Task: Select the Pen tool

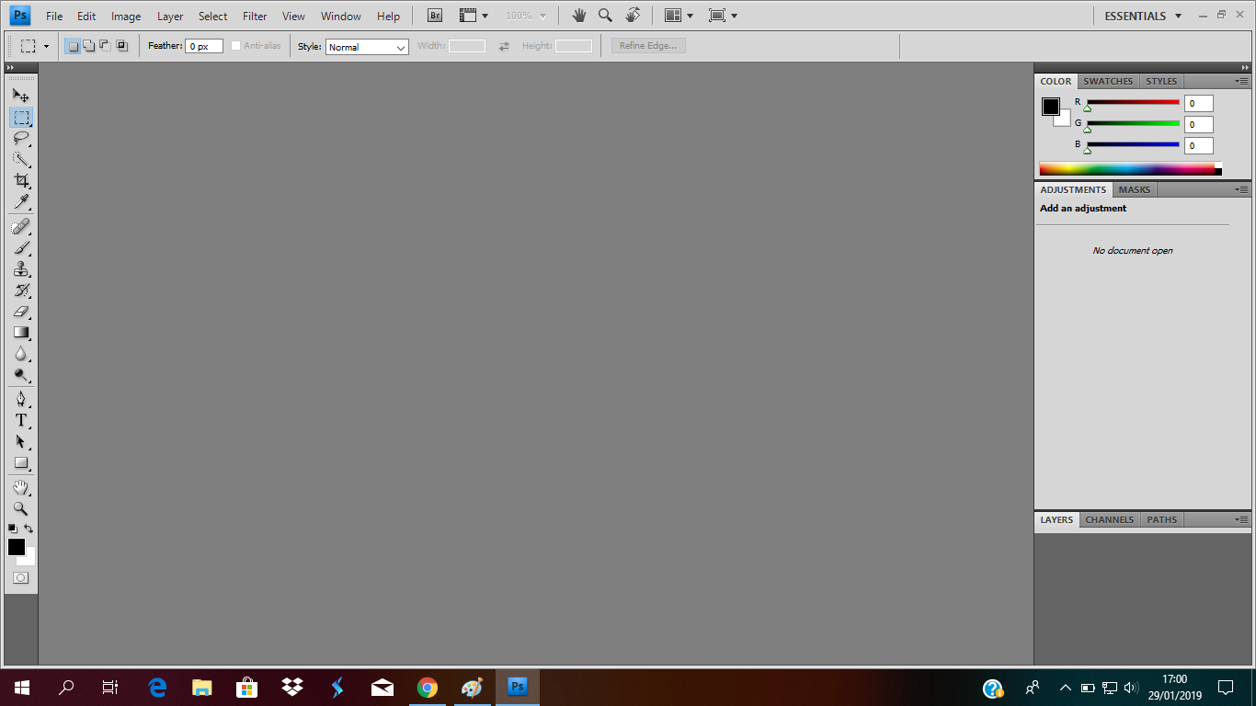Action: click(21, 399)
